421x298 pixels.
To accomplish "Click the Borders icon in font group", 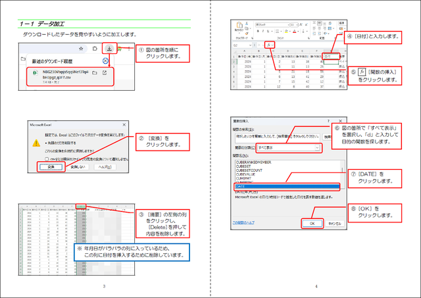I will 278,31.
